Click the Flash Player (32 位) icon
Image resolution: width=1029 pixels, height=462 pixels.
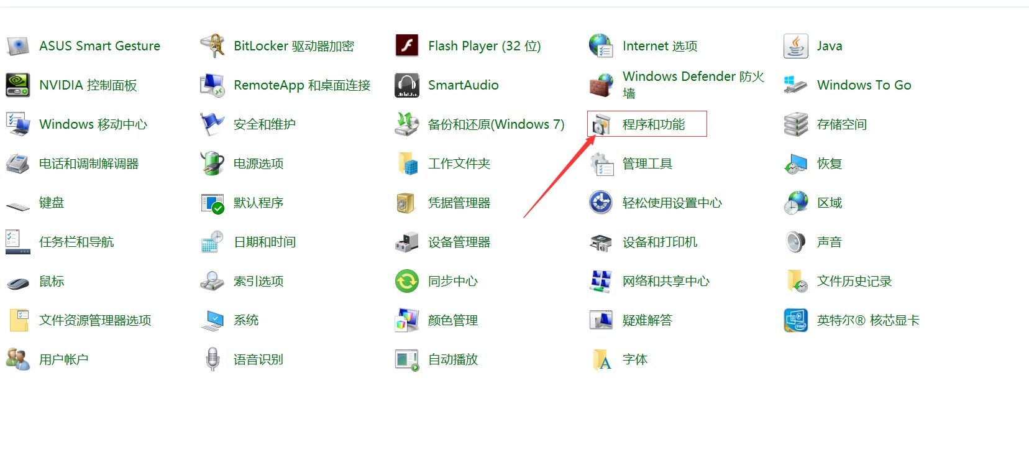[407, 46]
